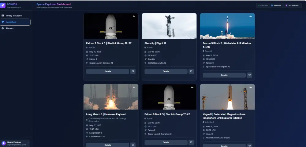
Task: Click the 8 Planets badge
Action: tap(276, 5)
